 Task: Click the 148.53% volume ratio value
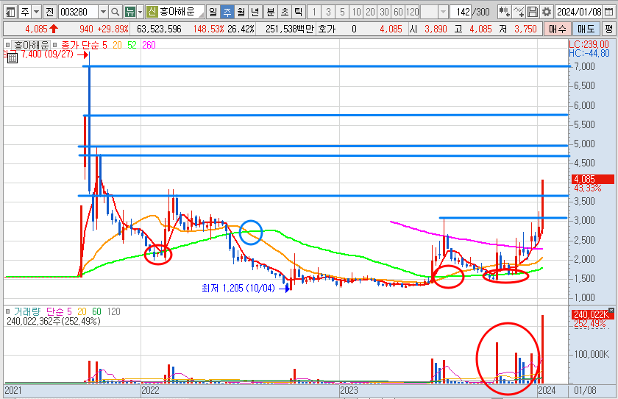(208, 29)
